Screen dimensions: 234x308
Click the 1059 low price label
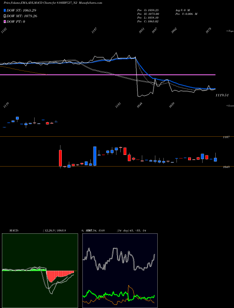172,105
